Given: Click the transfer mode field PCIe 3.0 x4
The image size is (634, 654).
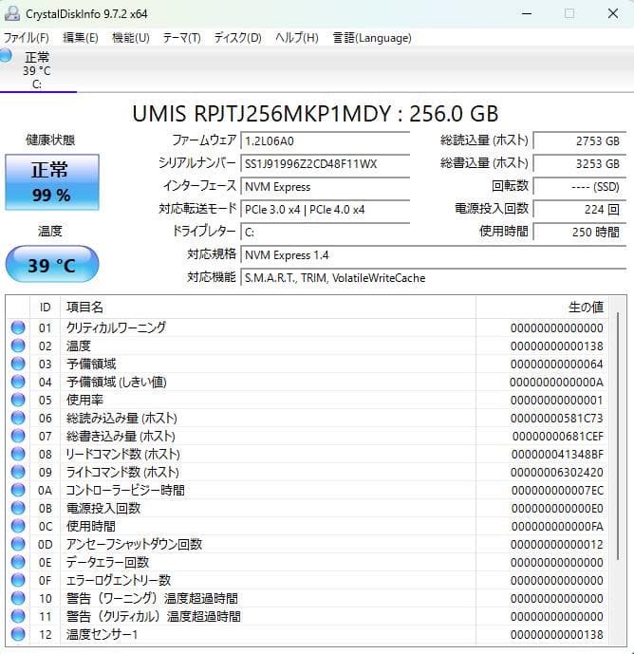Looking at the screenshot, I should (325, 210).
